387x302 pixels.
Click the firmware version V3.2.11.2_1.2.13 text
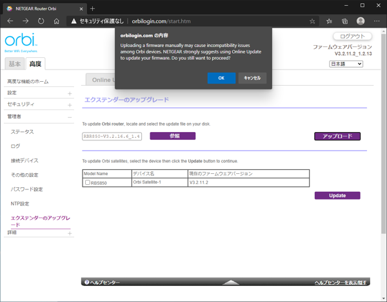[353, 53]
